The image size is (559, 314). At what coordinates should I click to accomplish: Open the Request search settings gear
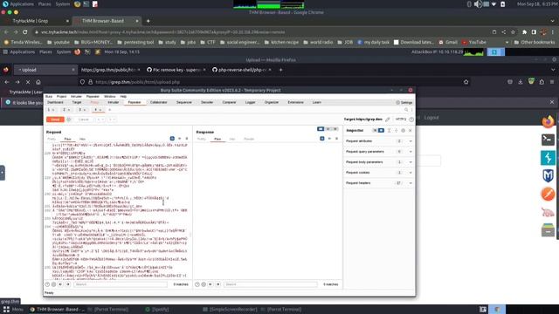(x=54, y=284)
